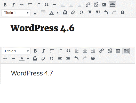Toggle Bold in the WordPress 4.6 toolbar
Viewport: 136px width, 103px height.
(x=5, y=5)
